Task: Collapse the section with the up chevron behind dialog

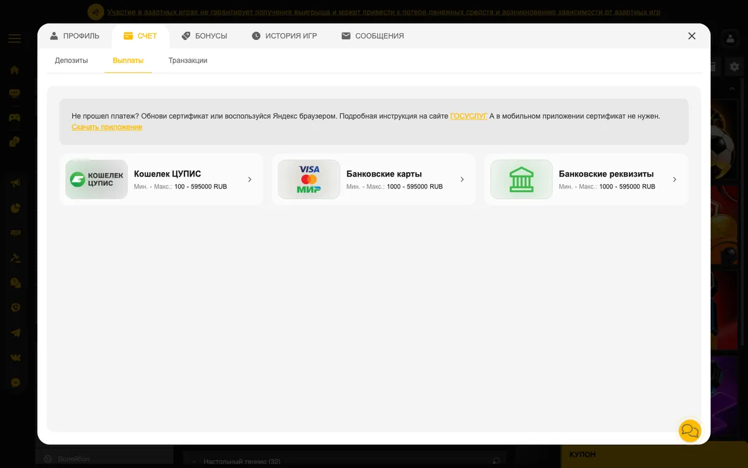Action: (x=732, y=89)
